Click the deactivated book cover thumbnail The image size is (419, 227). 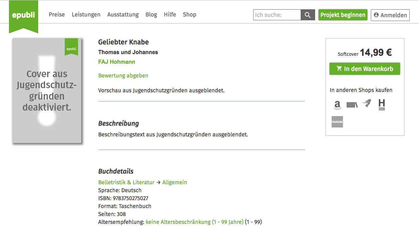[47, 91]
